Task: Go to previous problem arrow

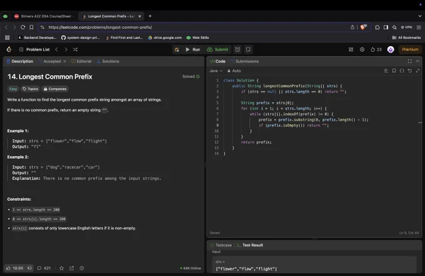Action: pos(56,49)
